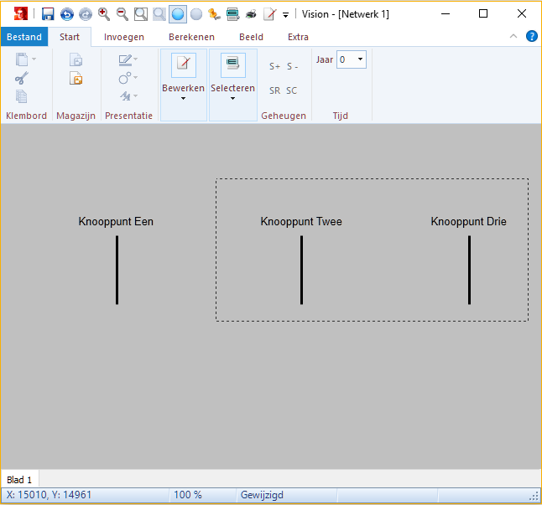Toggle the grey circle button in toolbar
This screenshot has height=505, width=542.
click(x=196, y=13)
